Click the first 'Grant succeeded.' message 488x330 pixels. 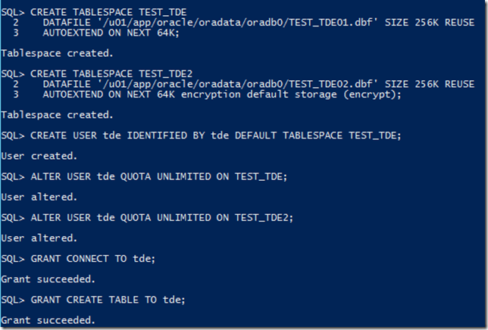coord(48,279)
